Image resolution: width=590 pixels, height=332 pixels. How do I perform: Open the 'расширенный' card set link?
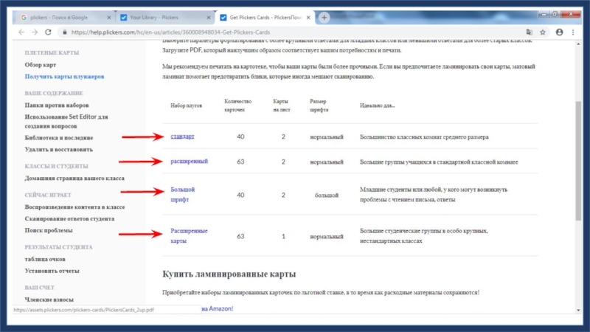tap(189, 161)
